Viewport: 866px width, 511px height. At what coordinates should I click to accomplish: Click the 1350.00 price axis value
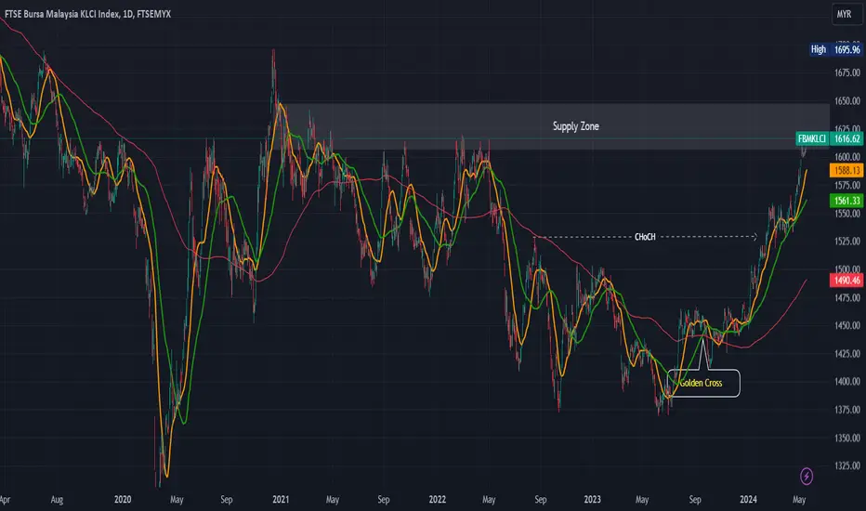tap(847, 439)
